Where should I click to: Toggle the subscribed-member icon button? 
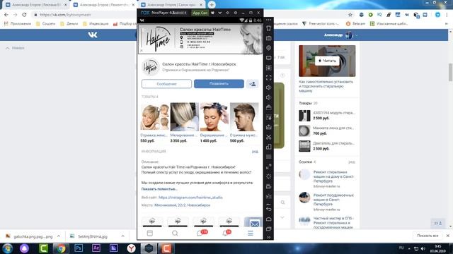click(x=253, y=84)
